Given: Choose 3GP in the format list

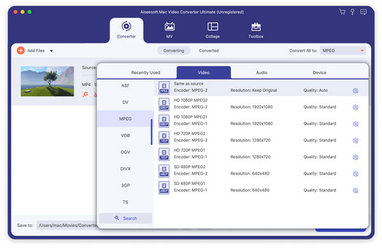Looking at the screenshot, I should click(125, 186).
